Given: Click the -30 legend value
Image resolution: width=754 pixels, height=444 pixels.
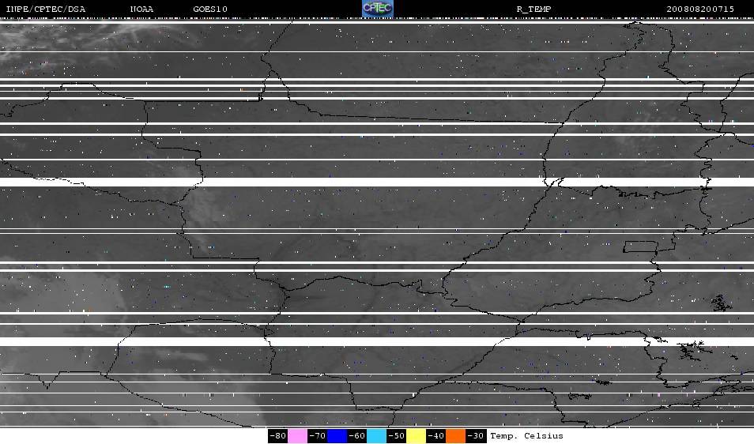Looking at the screenshot, I should pos(476,436).
